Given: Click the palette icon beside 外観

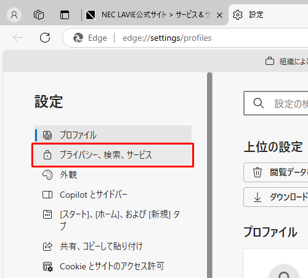Looking at the screenshot, I should click(47, 175).
